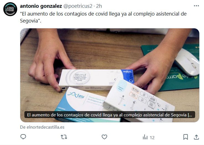Image resolution: width=204 pixels, height=145 pixels.
Task: Open the 2h timestamp permalink
Action: coord(99,6)
